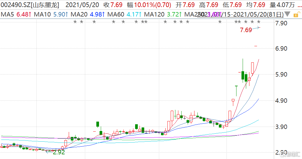302x159 pixels.
Task: Click the leftmost star event marker
Action: (75, 21)
